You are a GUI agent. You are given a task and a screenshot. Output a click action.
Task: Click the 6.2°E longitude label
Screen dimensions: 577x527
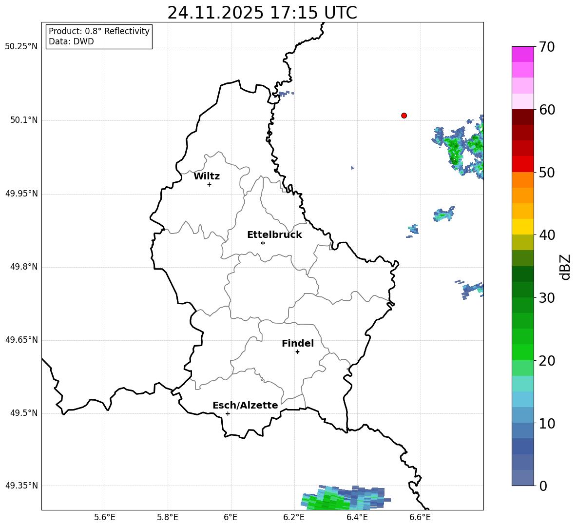(294, 517)
